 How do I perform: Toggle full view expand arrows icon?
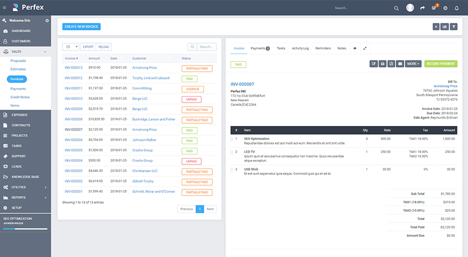click(365, 48)
